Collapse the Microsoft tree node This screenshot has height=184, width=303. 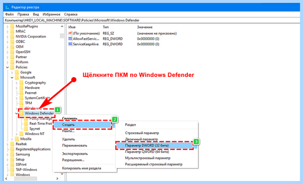[12, 77]
